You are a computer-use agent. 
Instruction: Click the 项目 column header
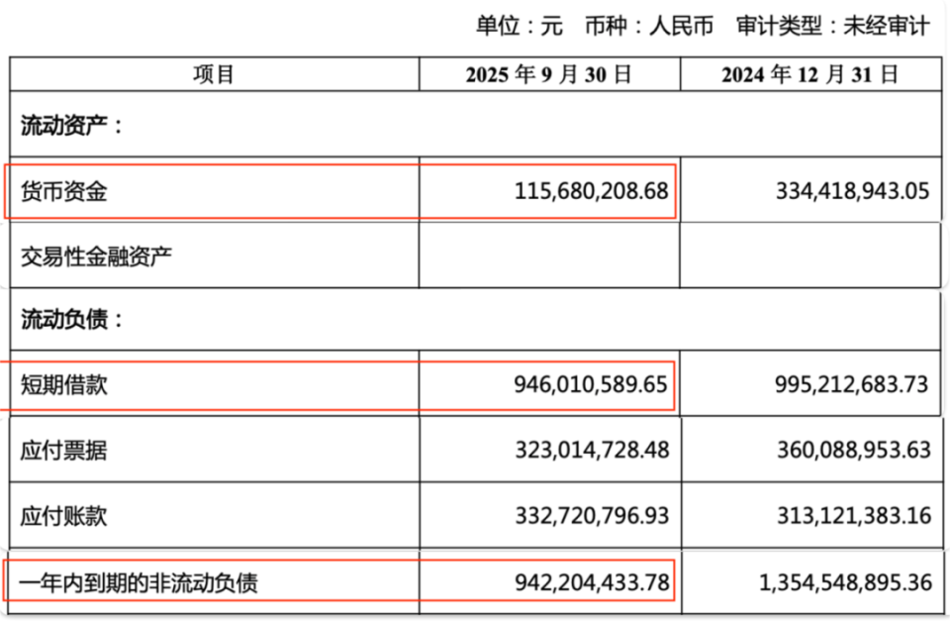(214, 75)
